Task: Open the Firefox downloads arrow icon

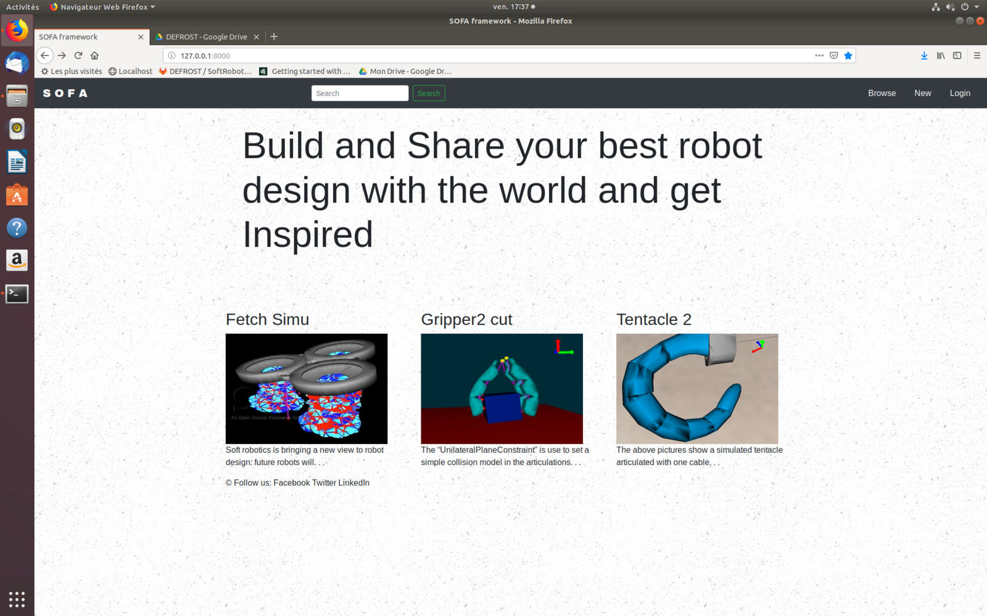Action: (x=924, y=55)
